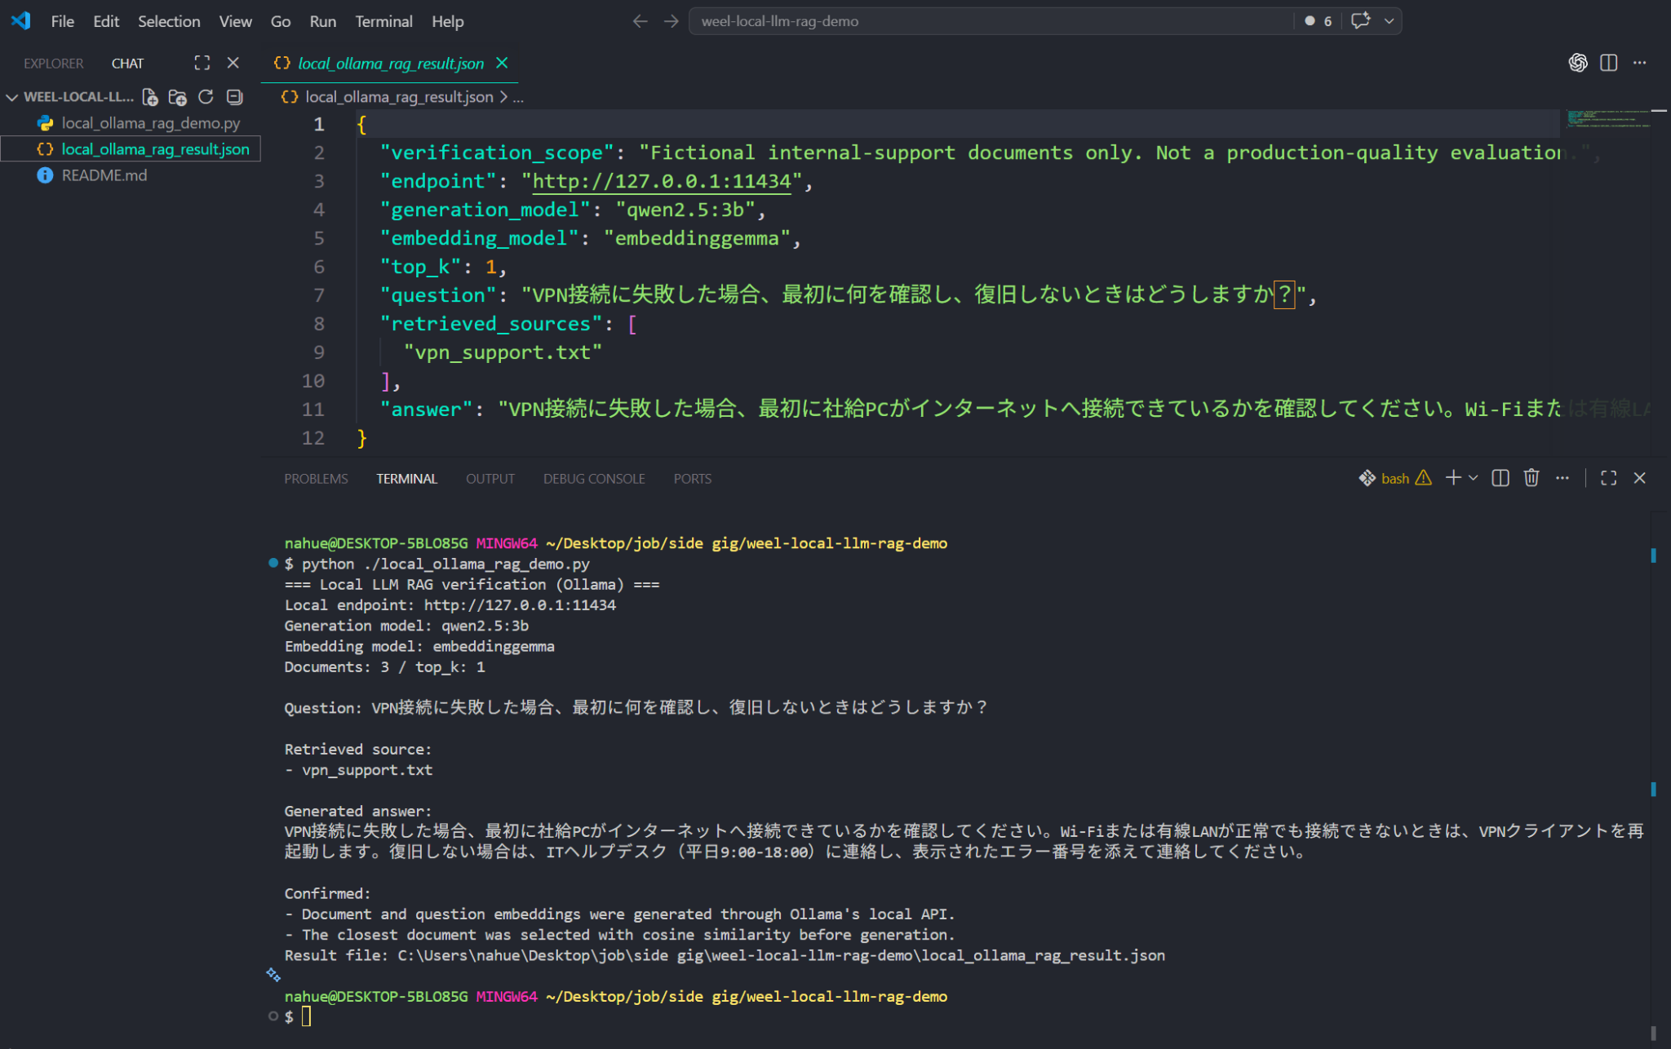Split the editor to the right
Viewport: 1671px width, 1049px height.
(1609, 63)
